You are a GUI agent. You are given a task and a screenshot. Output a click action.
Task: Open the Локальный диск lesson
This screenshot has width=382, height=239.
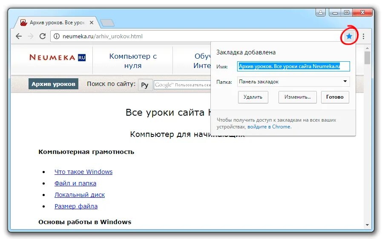(80, 195)
